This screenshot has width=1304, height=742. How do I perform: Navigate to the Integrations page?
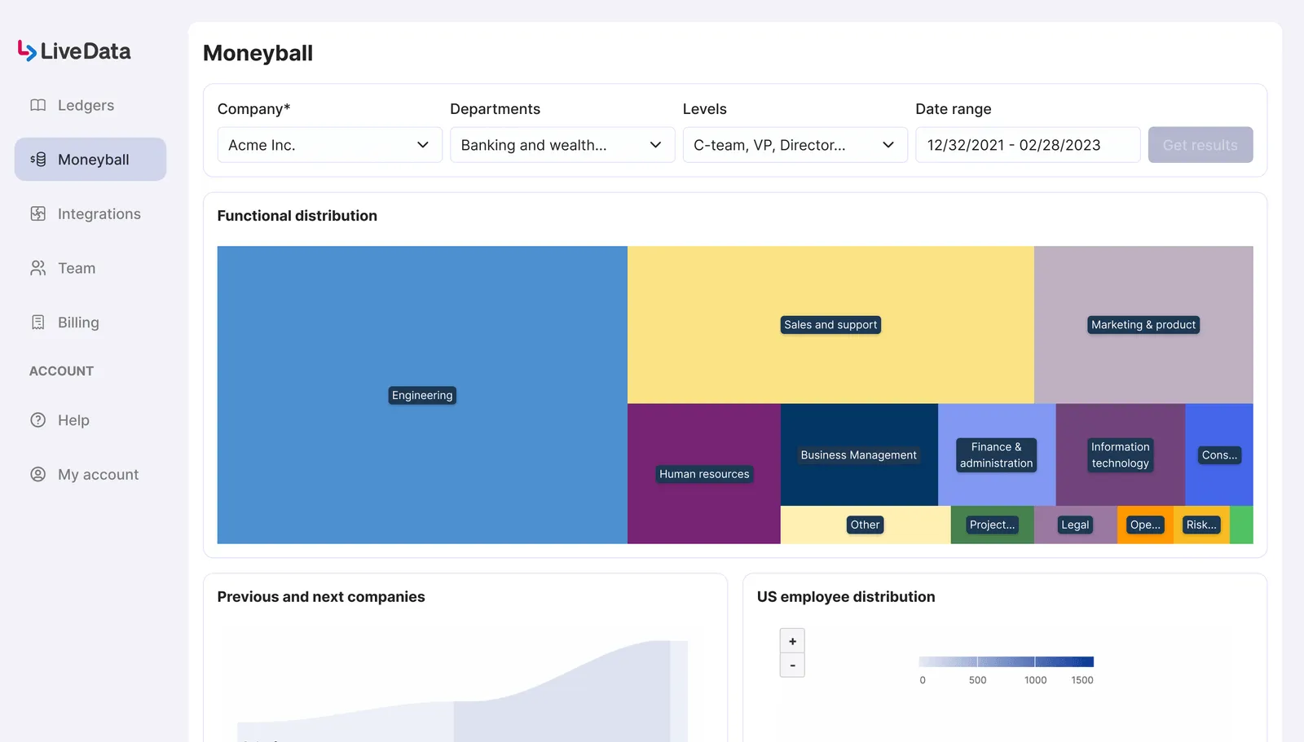99,213
